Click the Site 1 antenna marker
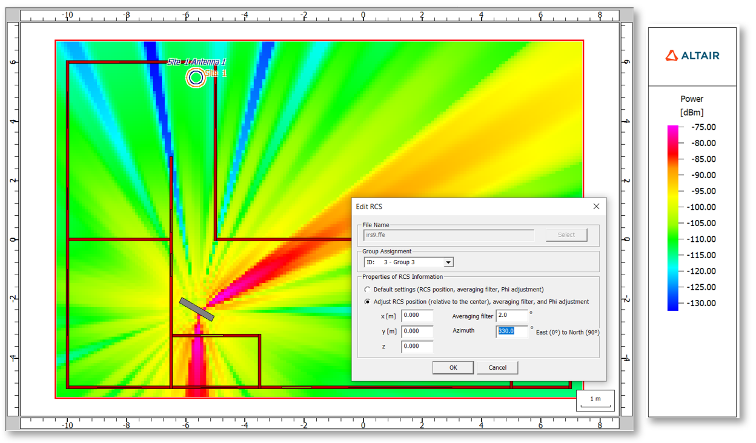This screenshot has width=756, height=443. coord(196,77)
